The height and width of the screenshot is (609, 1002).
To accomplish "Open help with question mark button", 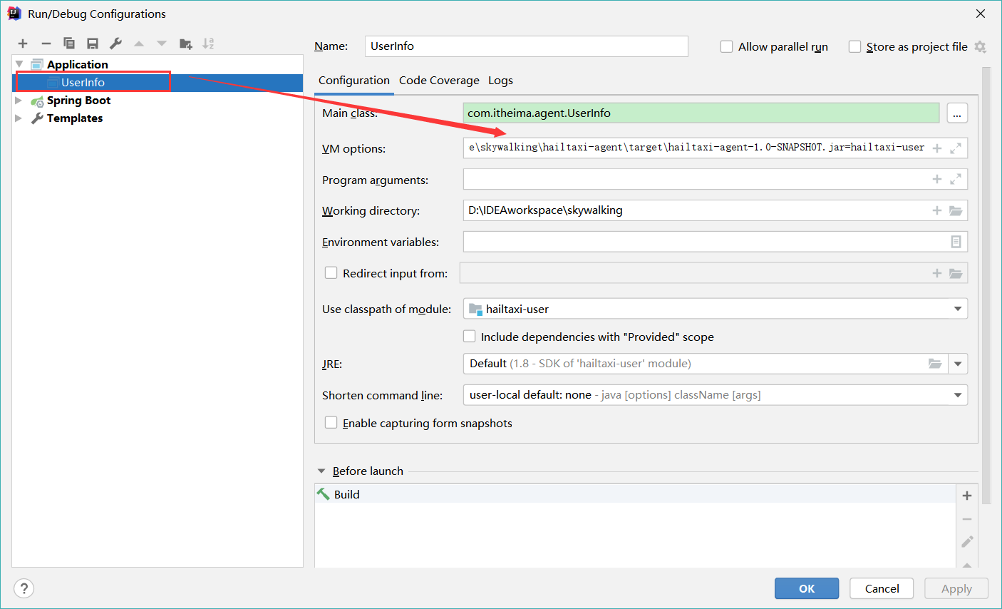I will click(24, 588).
